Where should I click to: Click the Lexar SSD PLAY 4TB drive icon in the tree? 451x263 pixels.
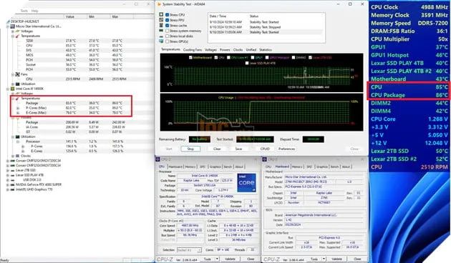[x=13, y=175]
